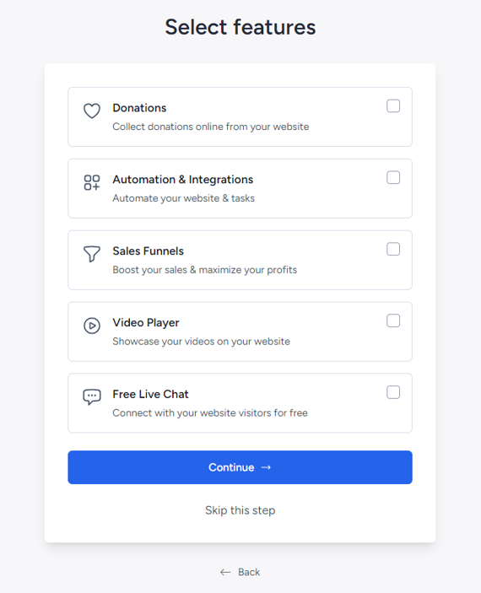Viewport: 481px width, 593px height.
Task: Click the heart icon beside Donations
Action: pyautogui.click(x=92, y=111)
